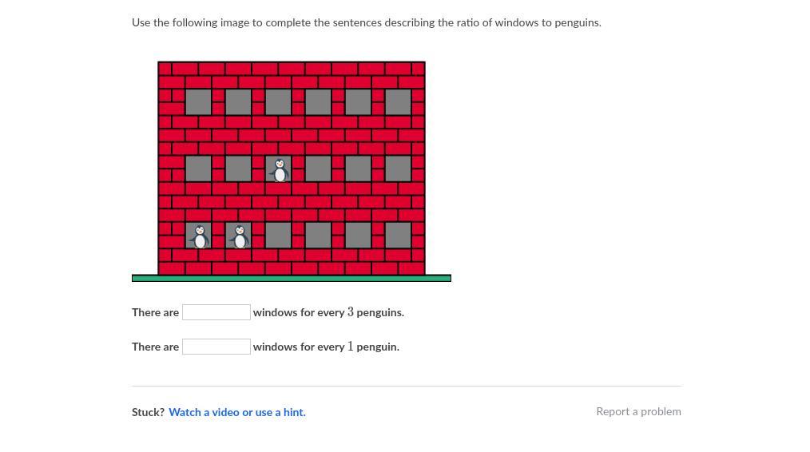Click the leftmost penguin in the bottom row
Screen dimensions: 810x452
[x=200, y=236]
